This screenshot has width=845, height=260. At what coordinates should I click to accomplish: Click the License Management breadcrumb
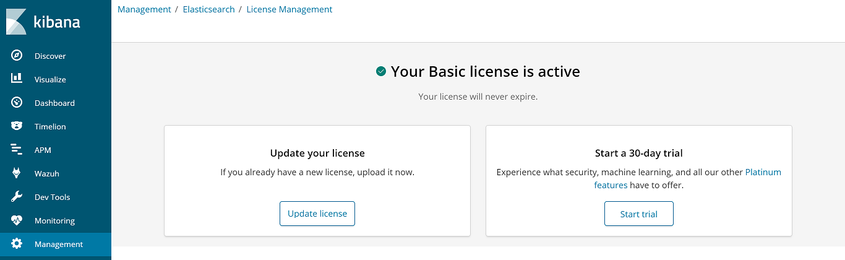click(x=290, y=9)
